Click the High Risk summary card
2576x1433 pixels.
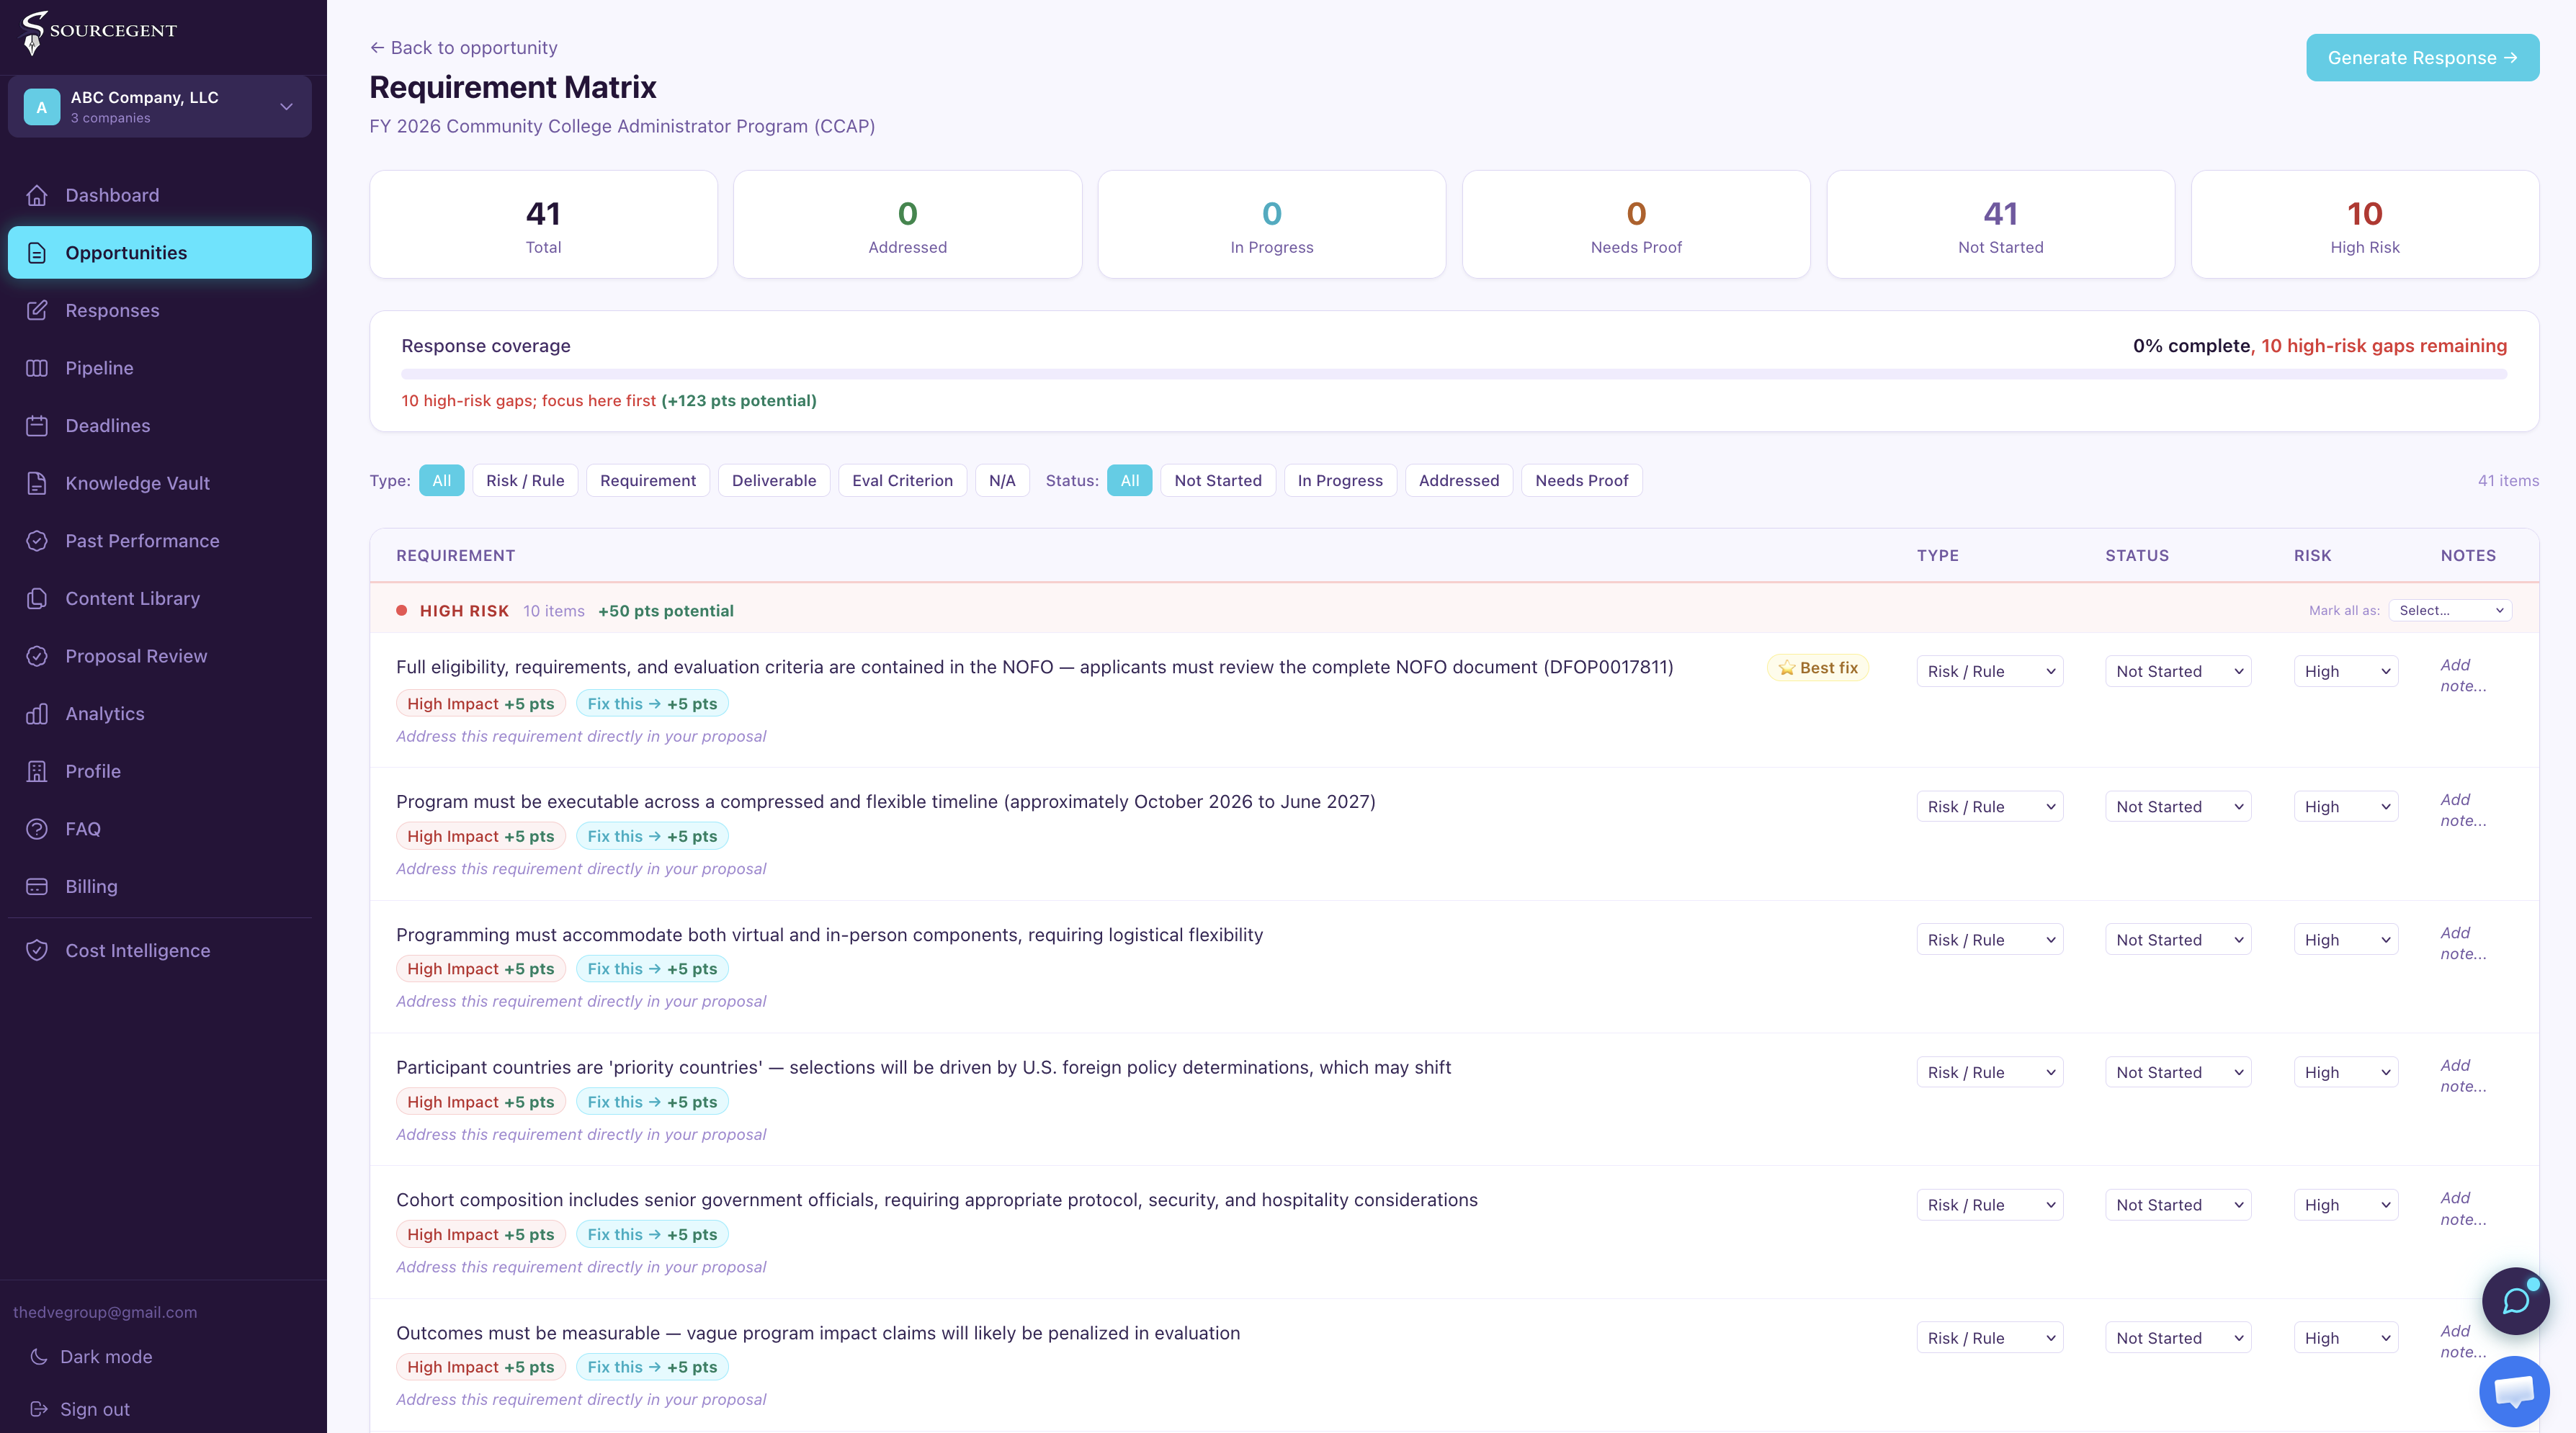pyautogui.click(x=2365, y=225)
